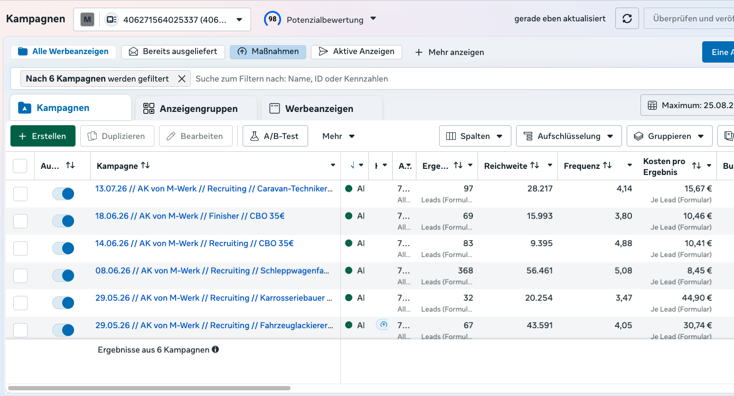Image resolution: width=734 pixels, height=396 pixels.
Task: Open the Maximum date range picker
Action: coord(687,105)
